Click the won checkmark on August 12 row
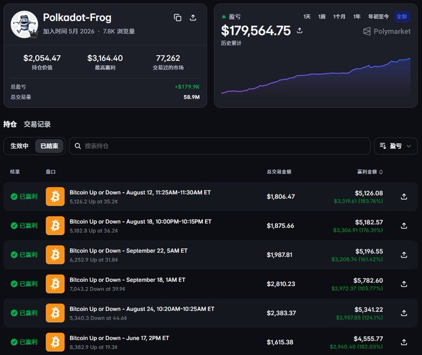Viewport: 422px width, 355px height. pos(14,197)
